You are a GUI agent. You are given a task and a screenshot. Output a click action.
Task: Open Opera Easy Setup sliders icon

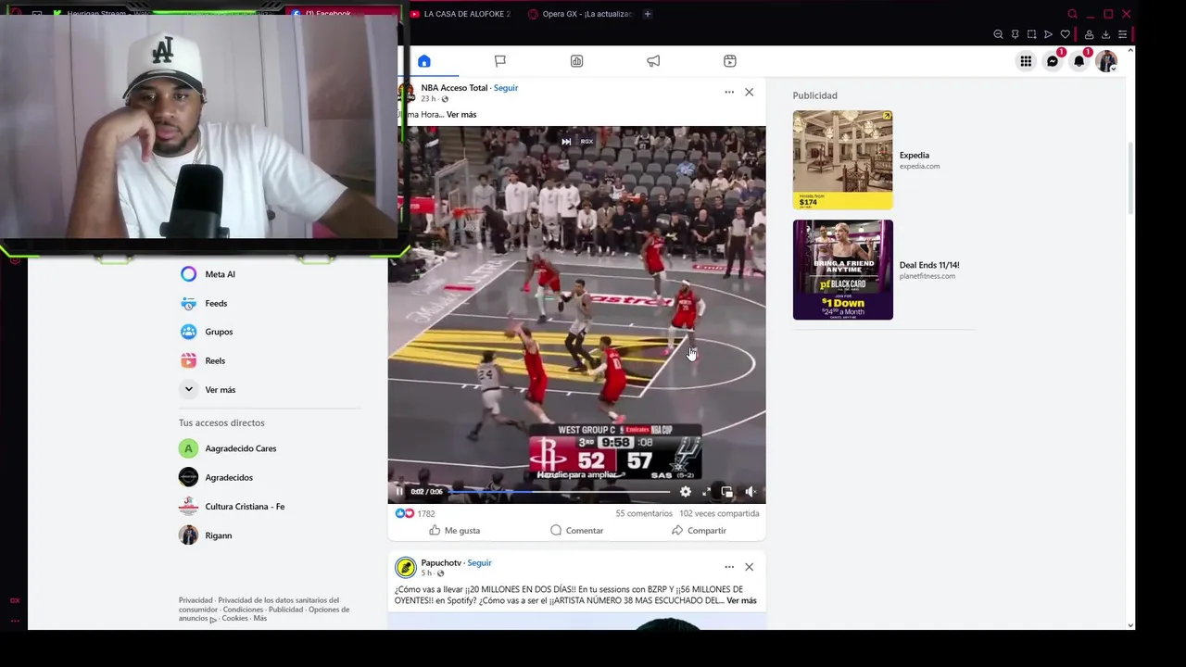[1122, 34]
